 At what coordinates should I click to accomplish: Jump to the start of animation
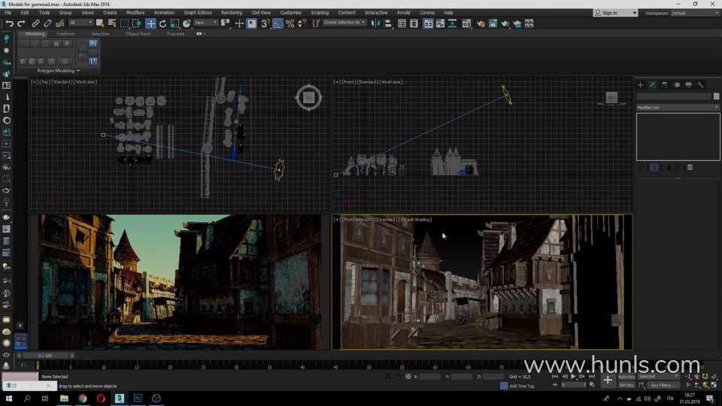(x=555, y=377)
